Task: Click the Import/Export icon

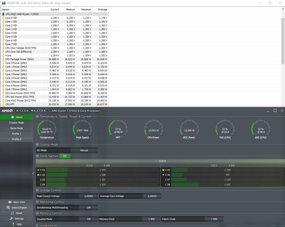Action: click(8, 207)
